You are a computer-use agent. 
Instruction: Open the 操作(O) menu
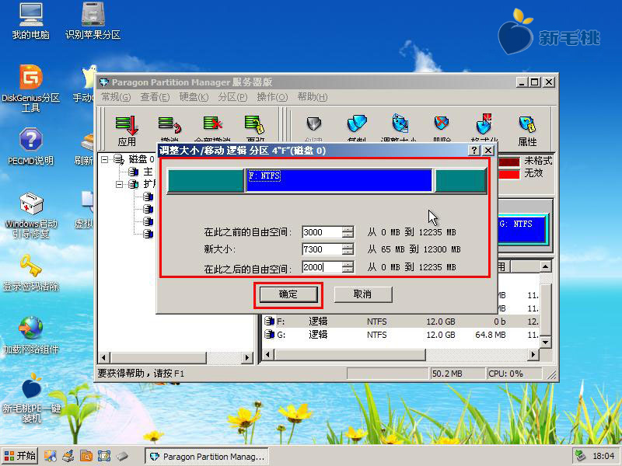point(272,97)
